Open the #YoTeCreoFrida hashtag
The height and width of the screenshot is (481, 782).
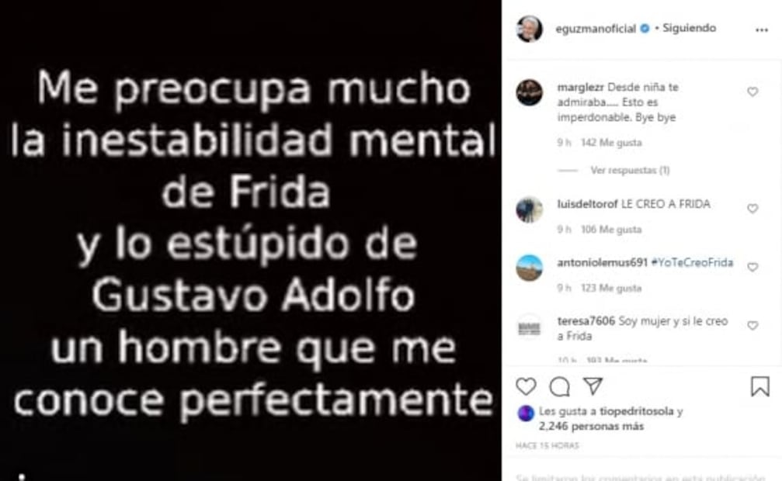click(x=692, y=263)
